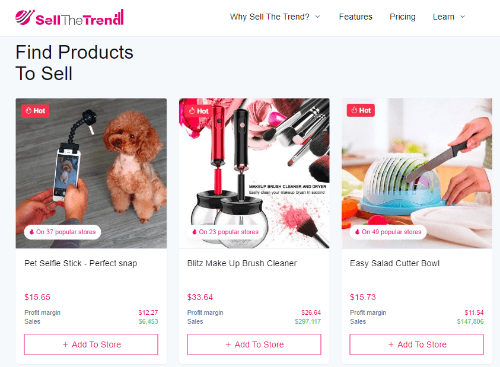Click the 'On 49 popular stores' badge
Image resolution: width=500 pixels, height=367 pixels.
(x=388, y=232)
